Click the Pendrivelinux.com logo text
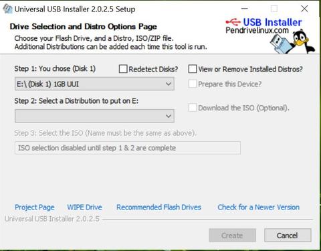This screenshot has height=251, width=321. pos(257,30)
